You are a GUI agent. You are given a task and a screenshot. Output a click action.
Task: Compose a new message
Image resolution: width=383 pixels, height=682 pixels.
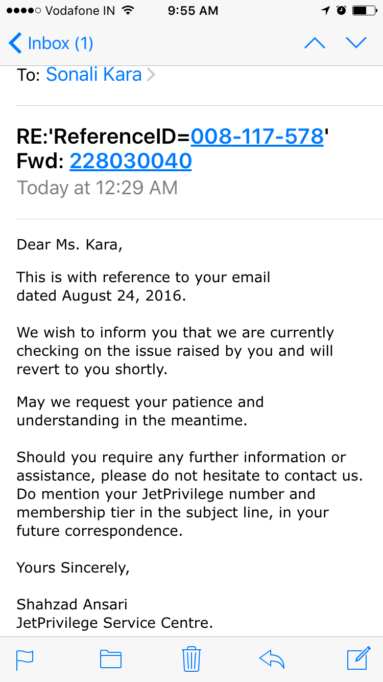[358, 658]
